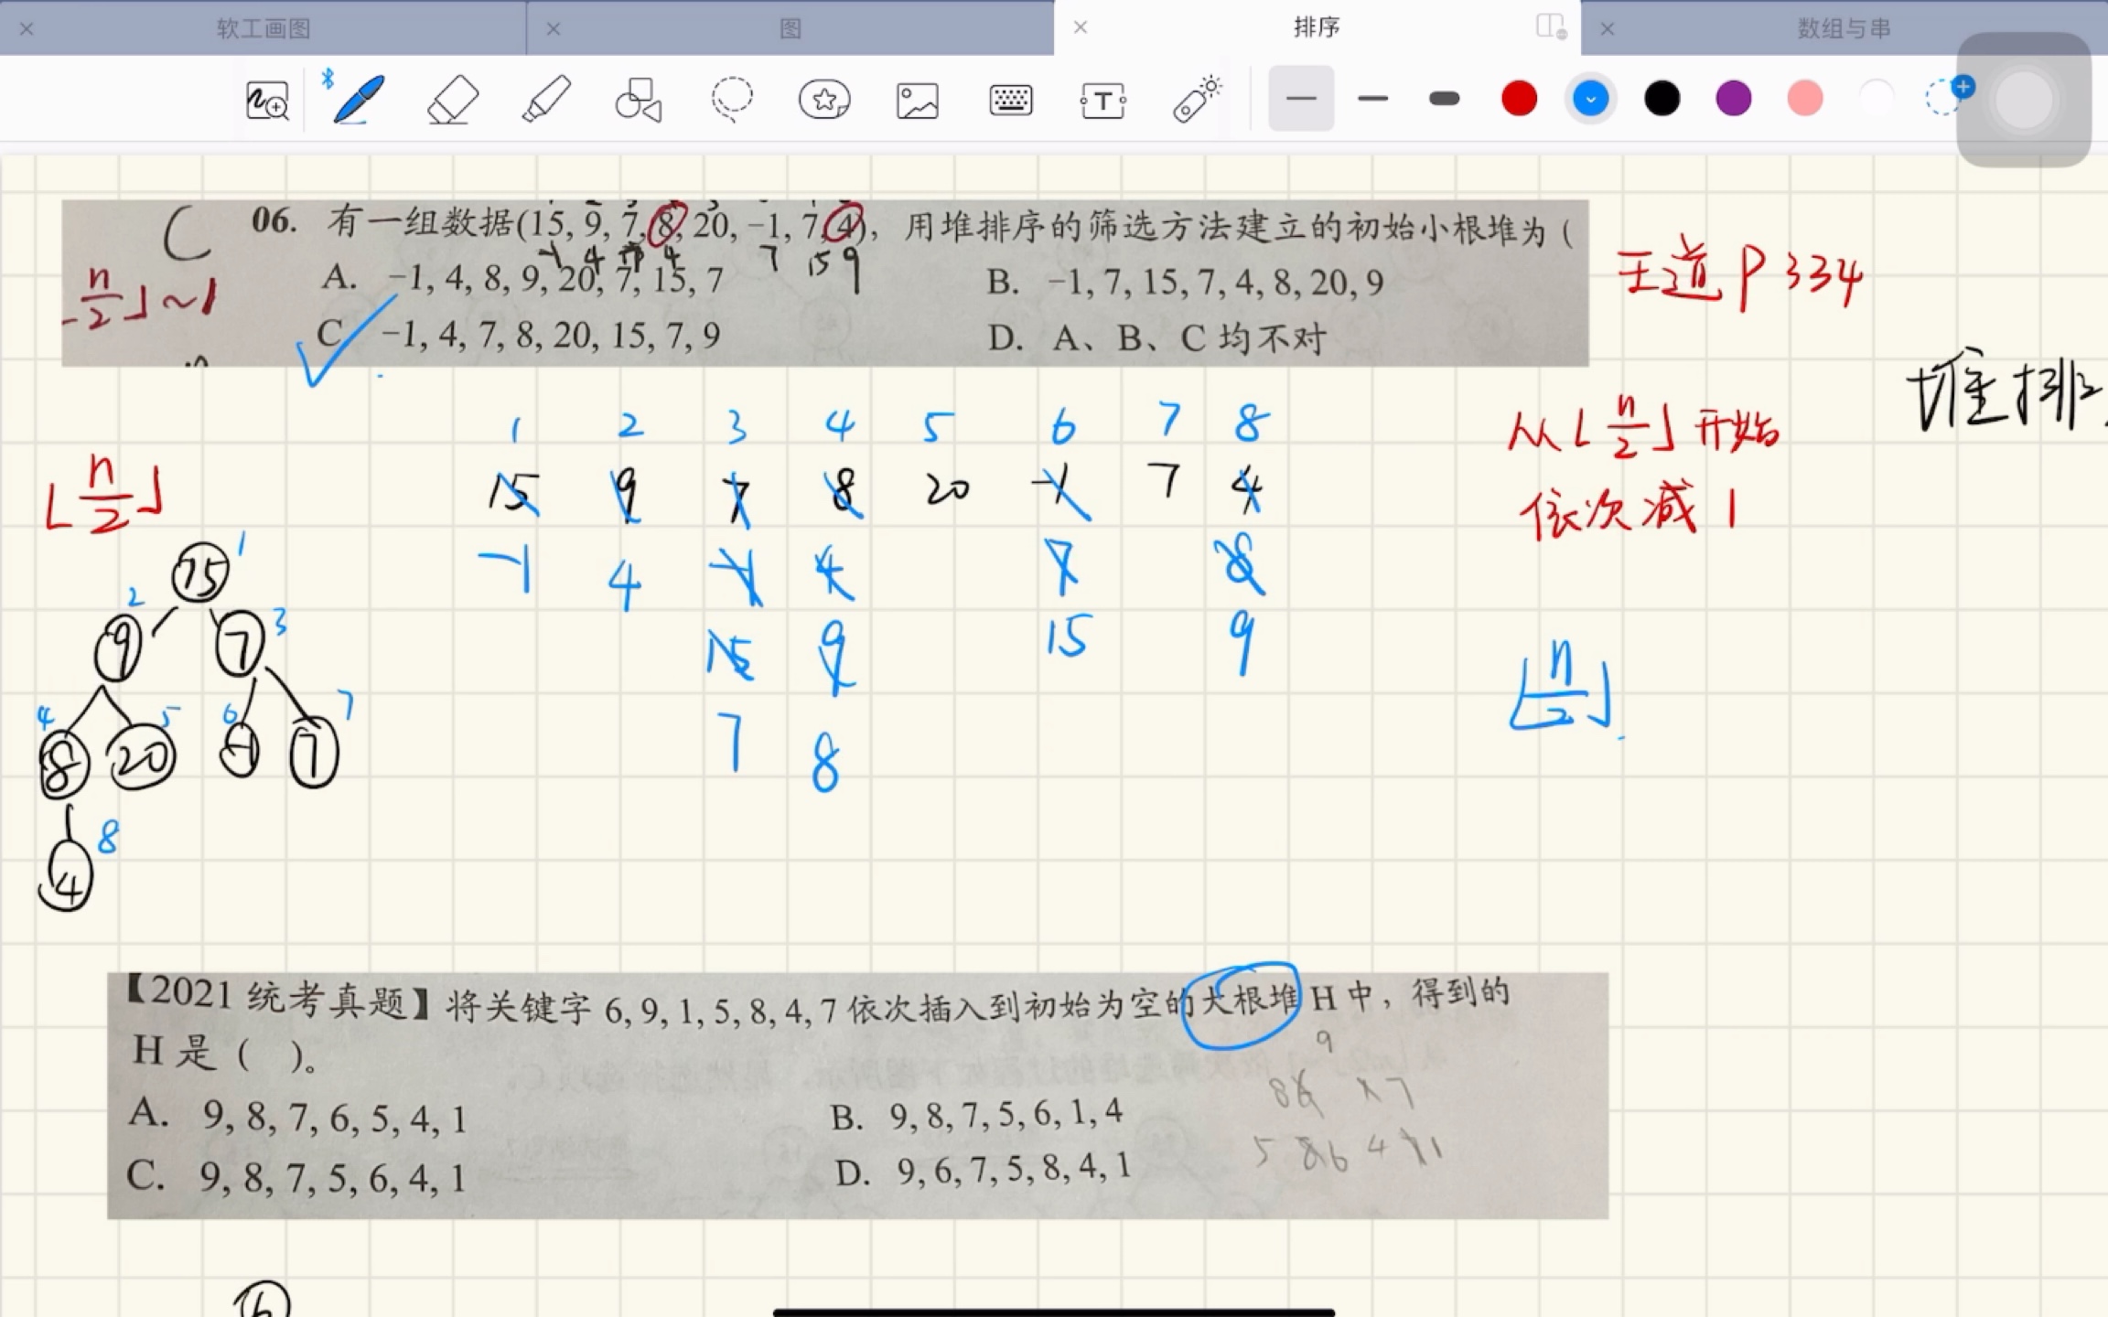The height and width of the screenshot is (1317, 2108).
Task: Open the Zoom window tool
Action: point(267,100)
